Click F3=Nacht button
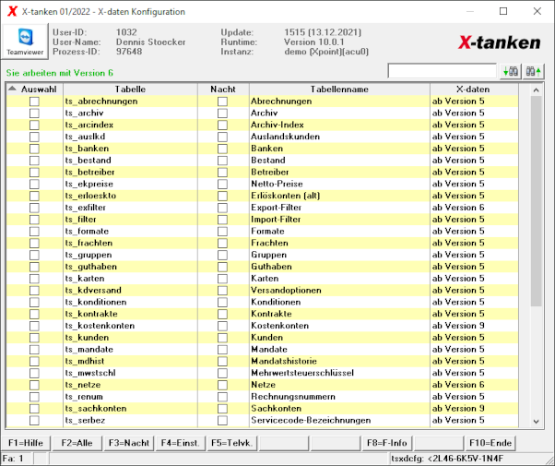Screen dimensions: 555x466 click(129, 443)
